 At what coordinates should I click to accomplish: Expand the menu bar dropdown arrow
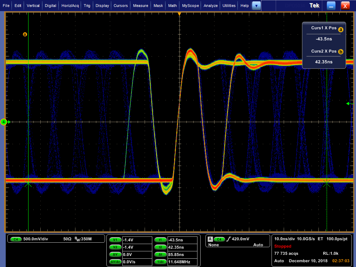(256, 6)
